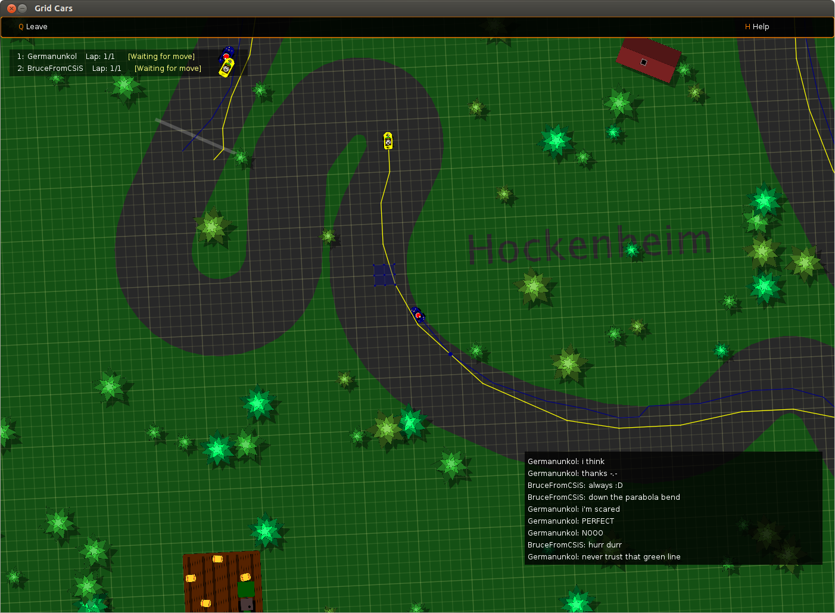Click the blue waypoint dot on the track
Screen dimensions: 835x613
click(x=450, y=354)
